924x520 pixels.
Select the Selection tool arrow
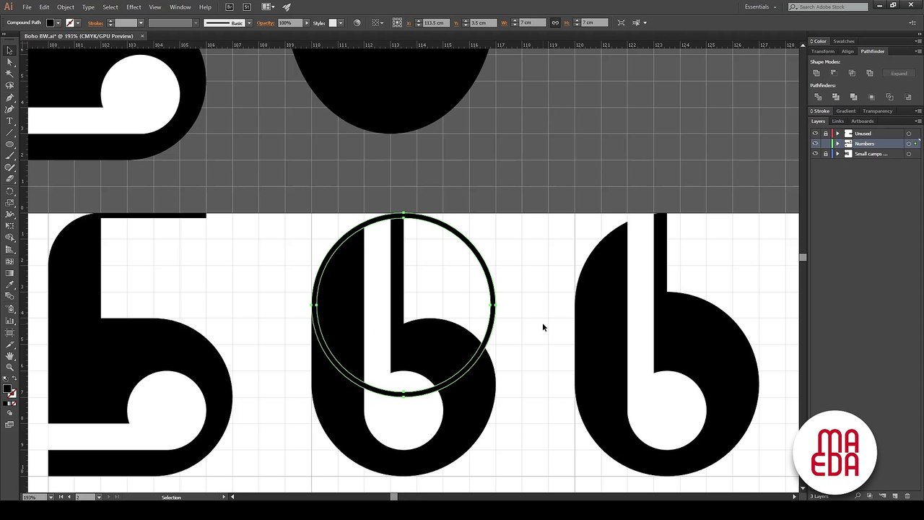(9, 51)
